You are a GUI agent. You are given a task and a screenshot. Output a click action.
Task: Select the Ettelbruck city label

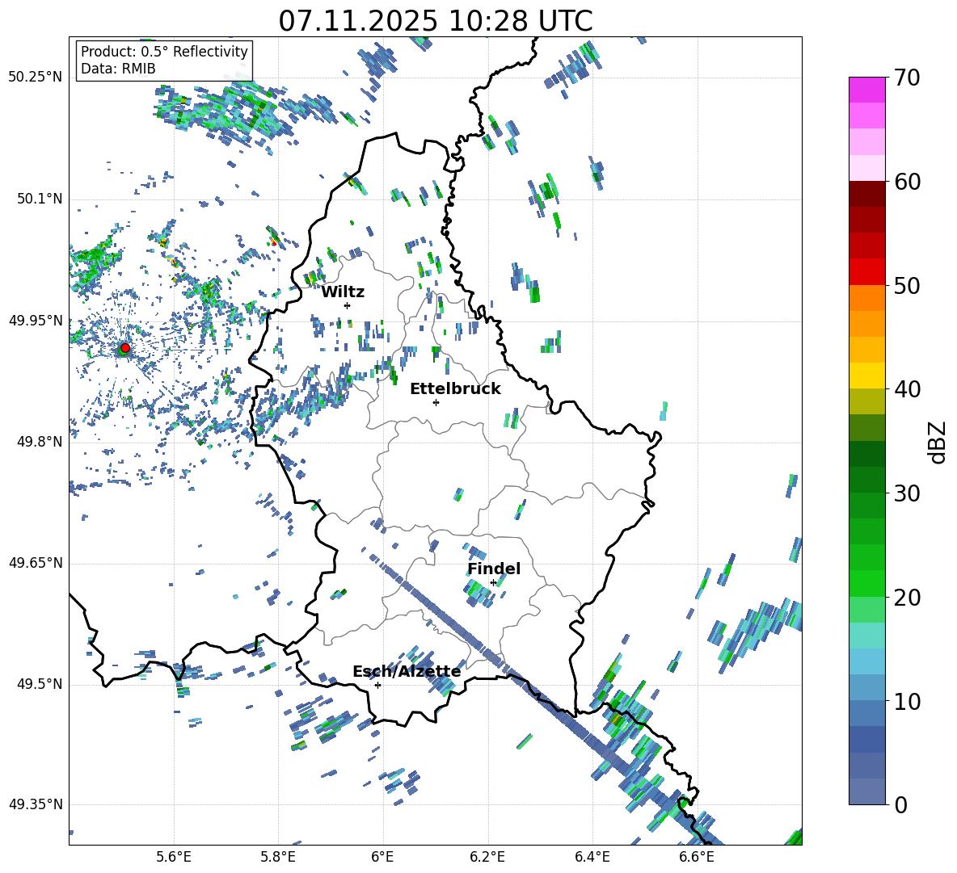click(455, 389)
